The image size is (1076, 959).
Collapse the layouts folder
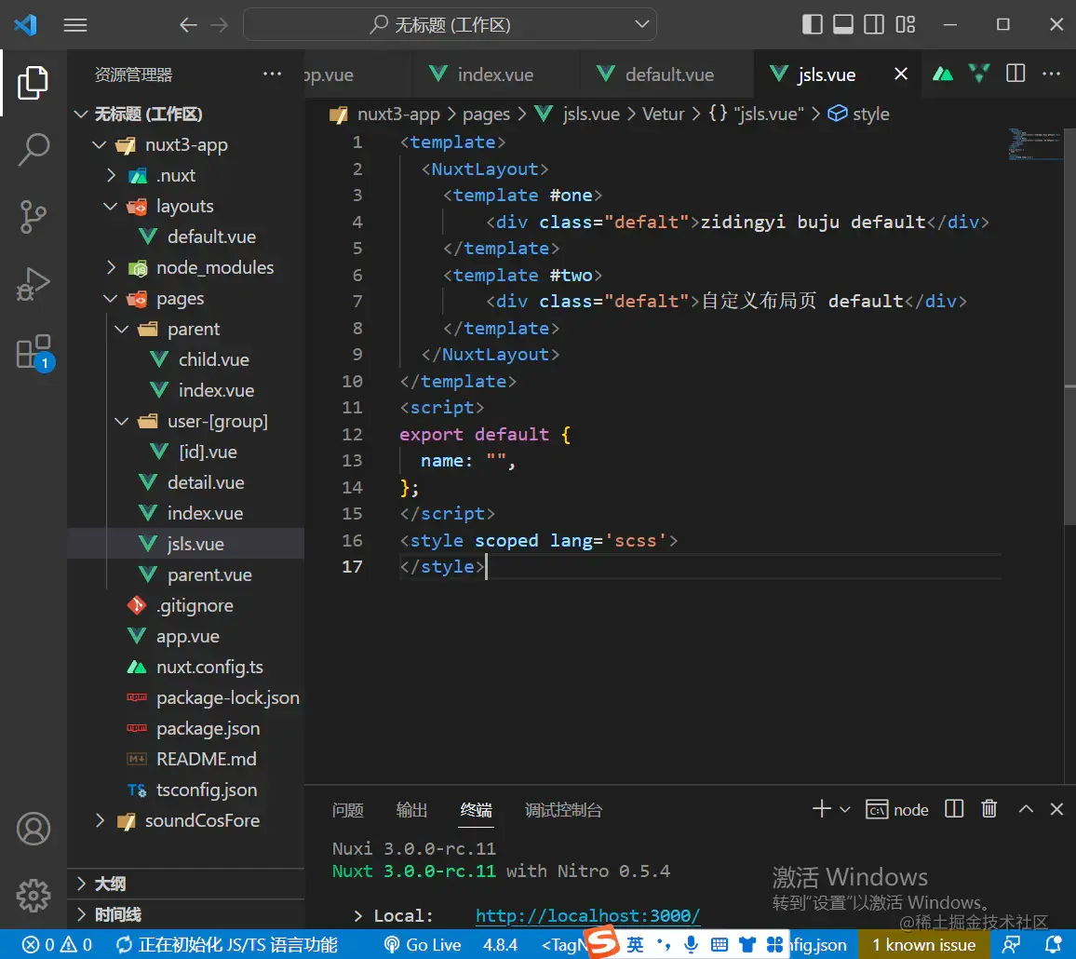pyautogui.click(x=111, y=206)
